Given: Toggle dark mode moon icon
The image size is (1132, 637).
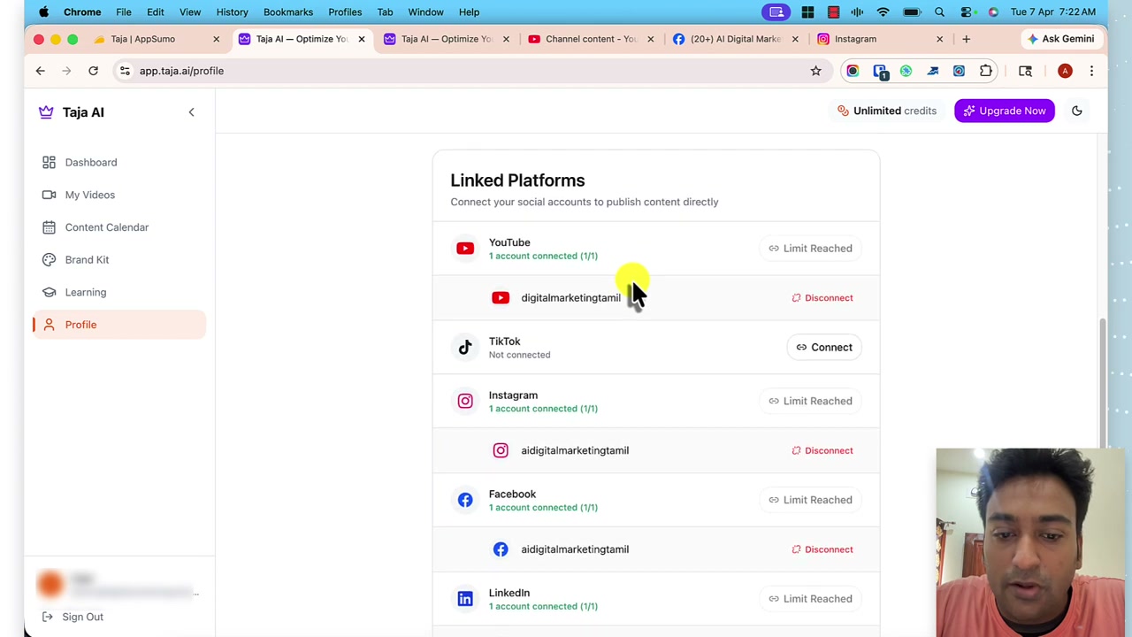Looking at the screenshot, I should (1076, 111).
